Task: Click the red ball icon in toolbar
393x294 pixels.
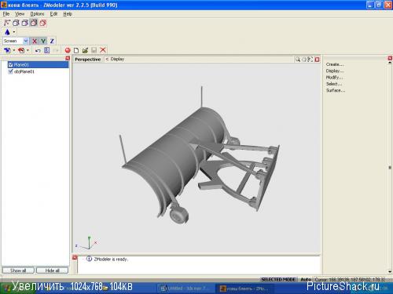Action: pyautogui.click(x=68, y=50)
